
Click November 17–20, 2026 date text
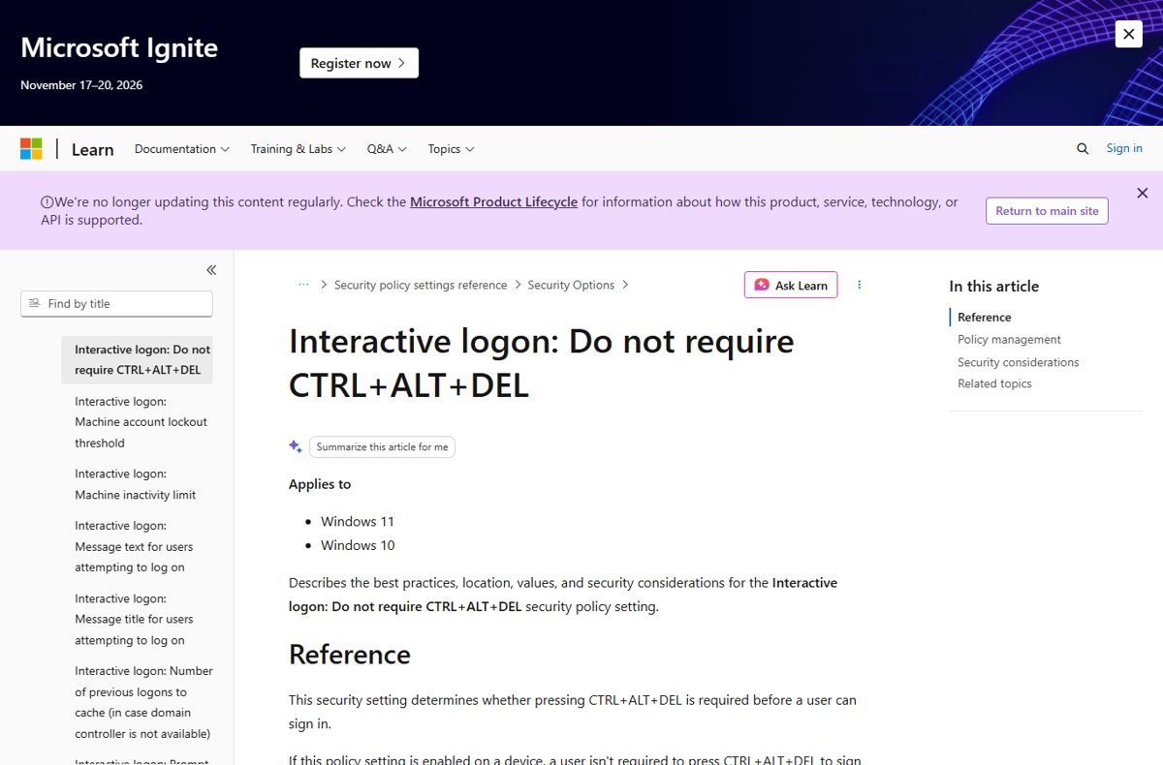pyautogui.click(x=81, y=85)
